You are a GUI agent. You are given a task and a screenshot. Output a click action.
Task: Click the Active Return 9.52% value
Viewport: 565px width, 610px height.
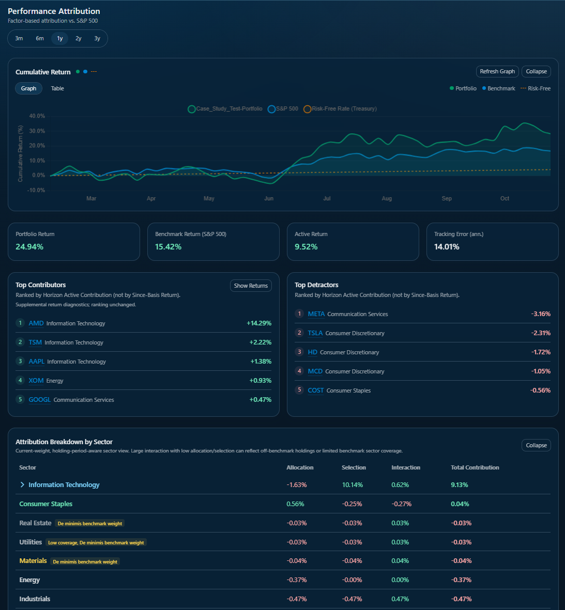306,247
